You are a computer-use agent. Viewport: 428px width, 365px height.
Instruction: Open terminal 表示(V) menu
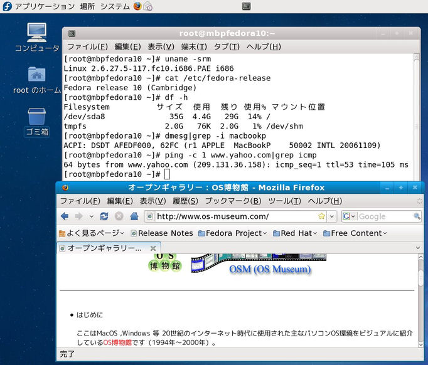pos(161,46)
